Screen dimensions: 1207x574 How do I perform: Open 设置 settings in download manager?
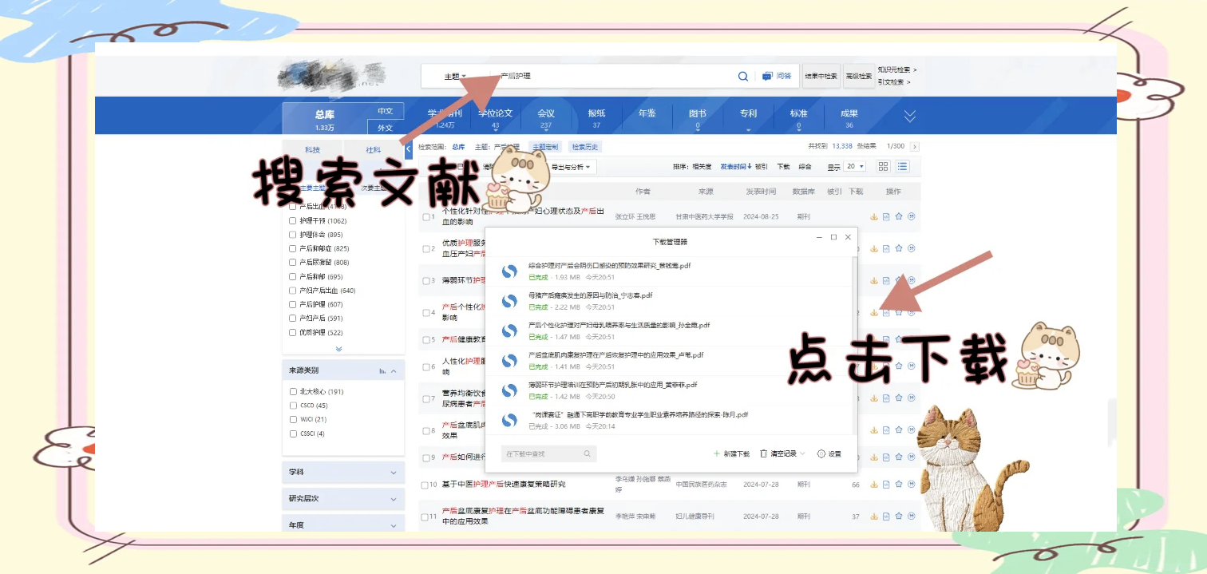(x=829, y=453)
